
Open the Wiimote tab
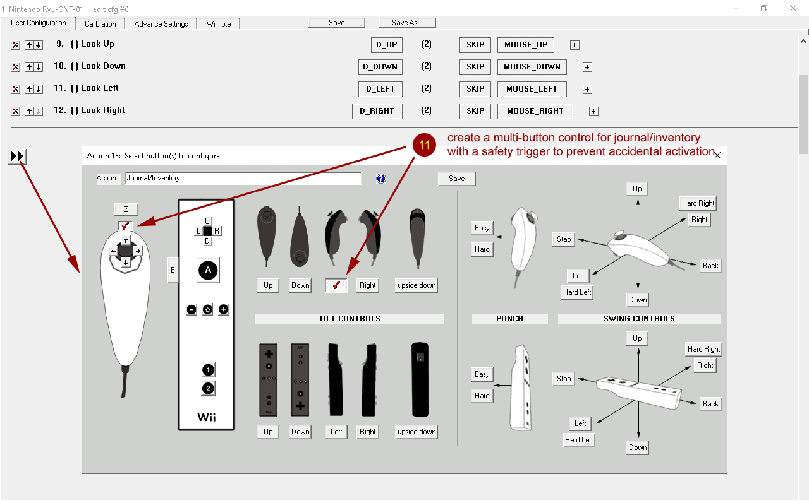pos(219,24)
